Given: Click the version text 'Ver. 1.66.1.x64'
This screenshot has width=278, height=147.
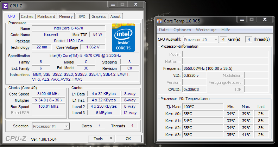Looking at the screenshot, I should coord(44,139).
